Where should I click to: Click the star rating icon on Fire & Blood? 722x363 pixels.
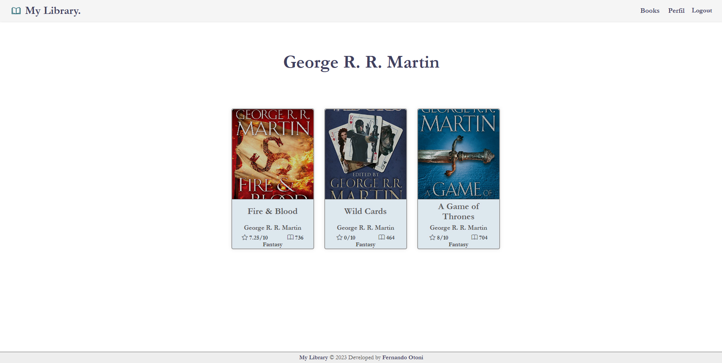(x=245, y=237)
